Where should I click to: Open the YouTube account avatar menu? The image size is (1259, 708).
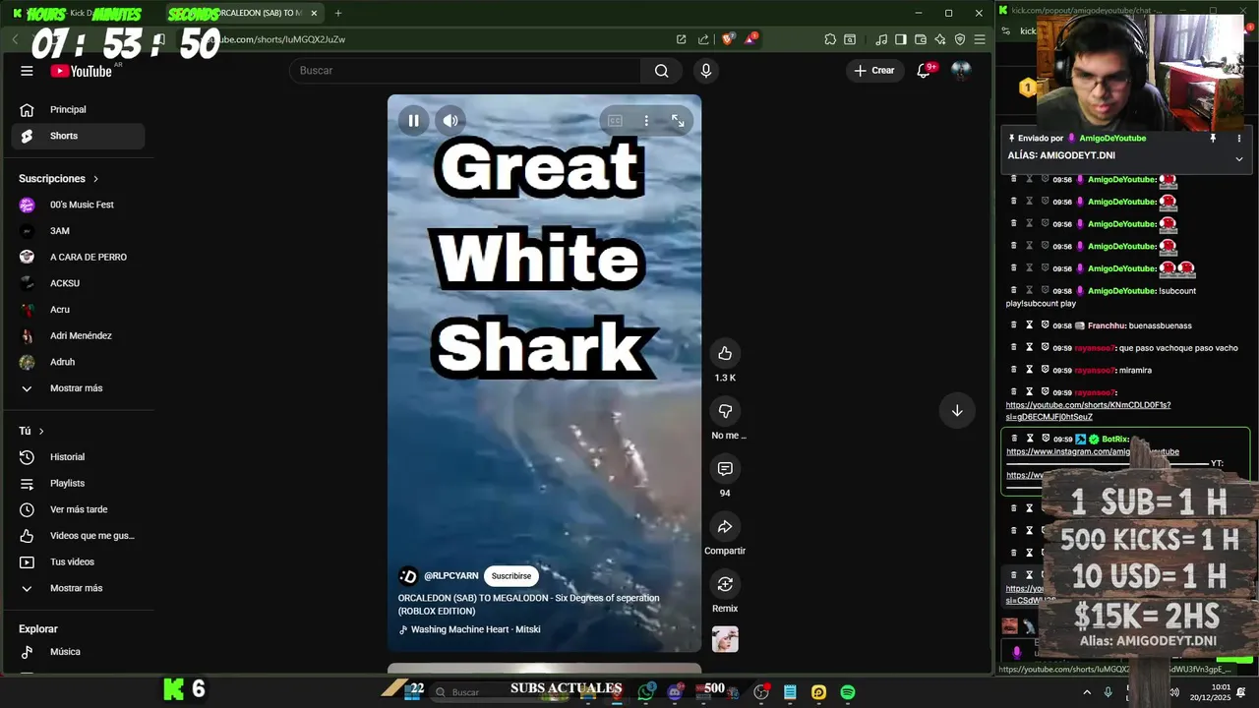click(x=961, y=71)
